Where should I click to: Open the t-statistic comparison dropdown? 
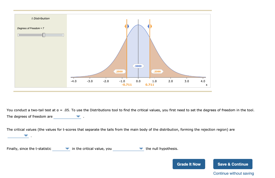coord(67,149)
